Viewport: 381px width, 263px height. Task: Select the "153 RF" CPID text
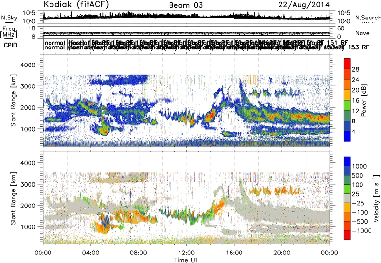pyautogui.click(x=359, y=47)
